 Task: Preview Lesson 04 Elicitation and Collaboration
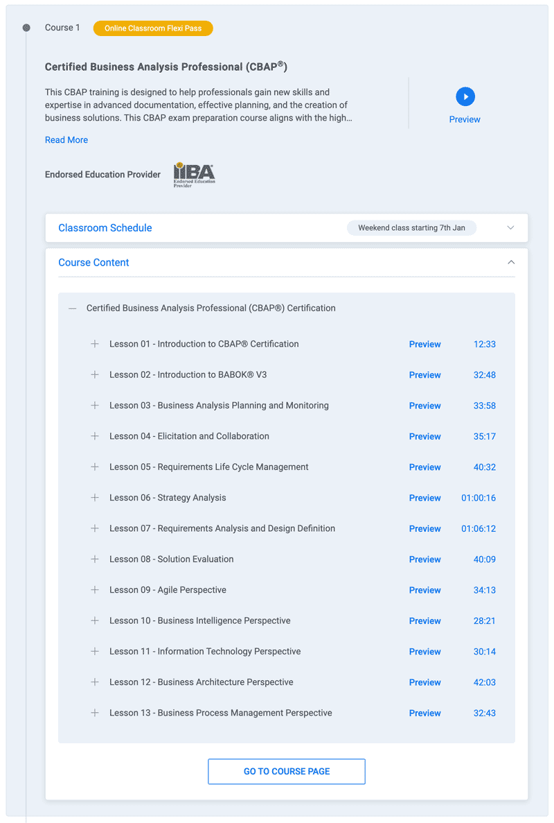pos(425,437)
